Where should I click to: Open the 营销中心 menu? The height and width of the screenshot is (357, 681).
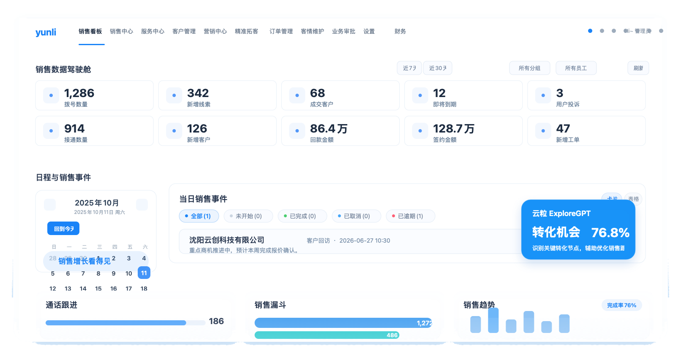pos(215,31)
